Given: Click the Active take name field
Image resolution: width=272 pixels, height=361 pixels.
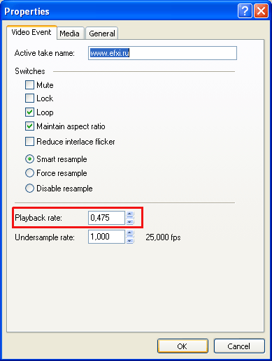Looking at the screenshot, I should point(162,53).
